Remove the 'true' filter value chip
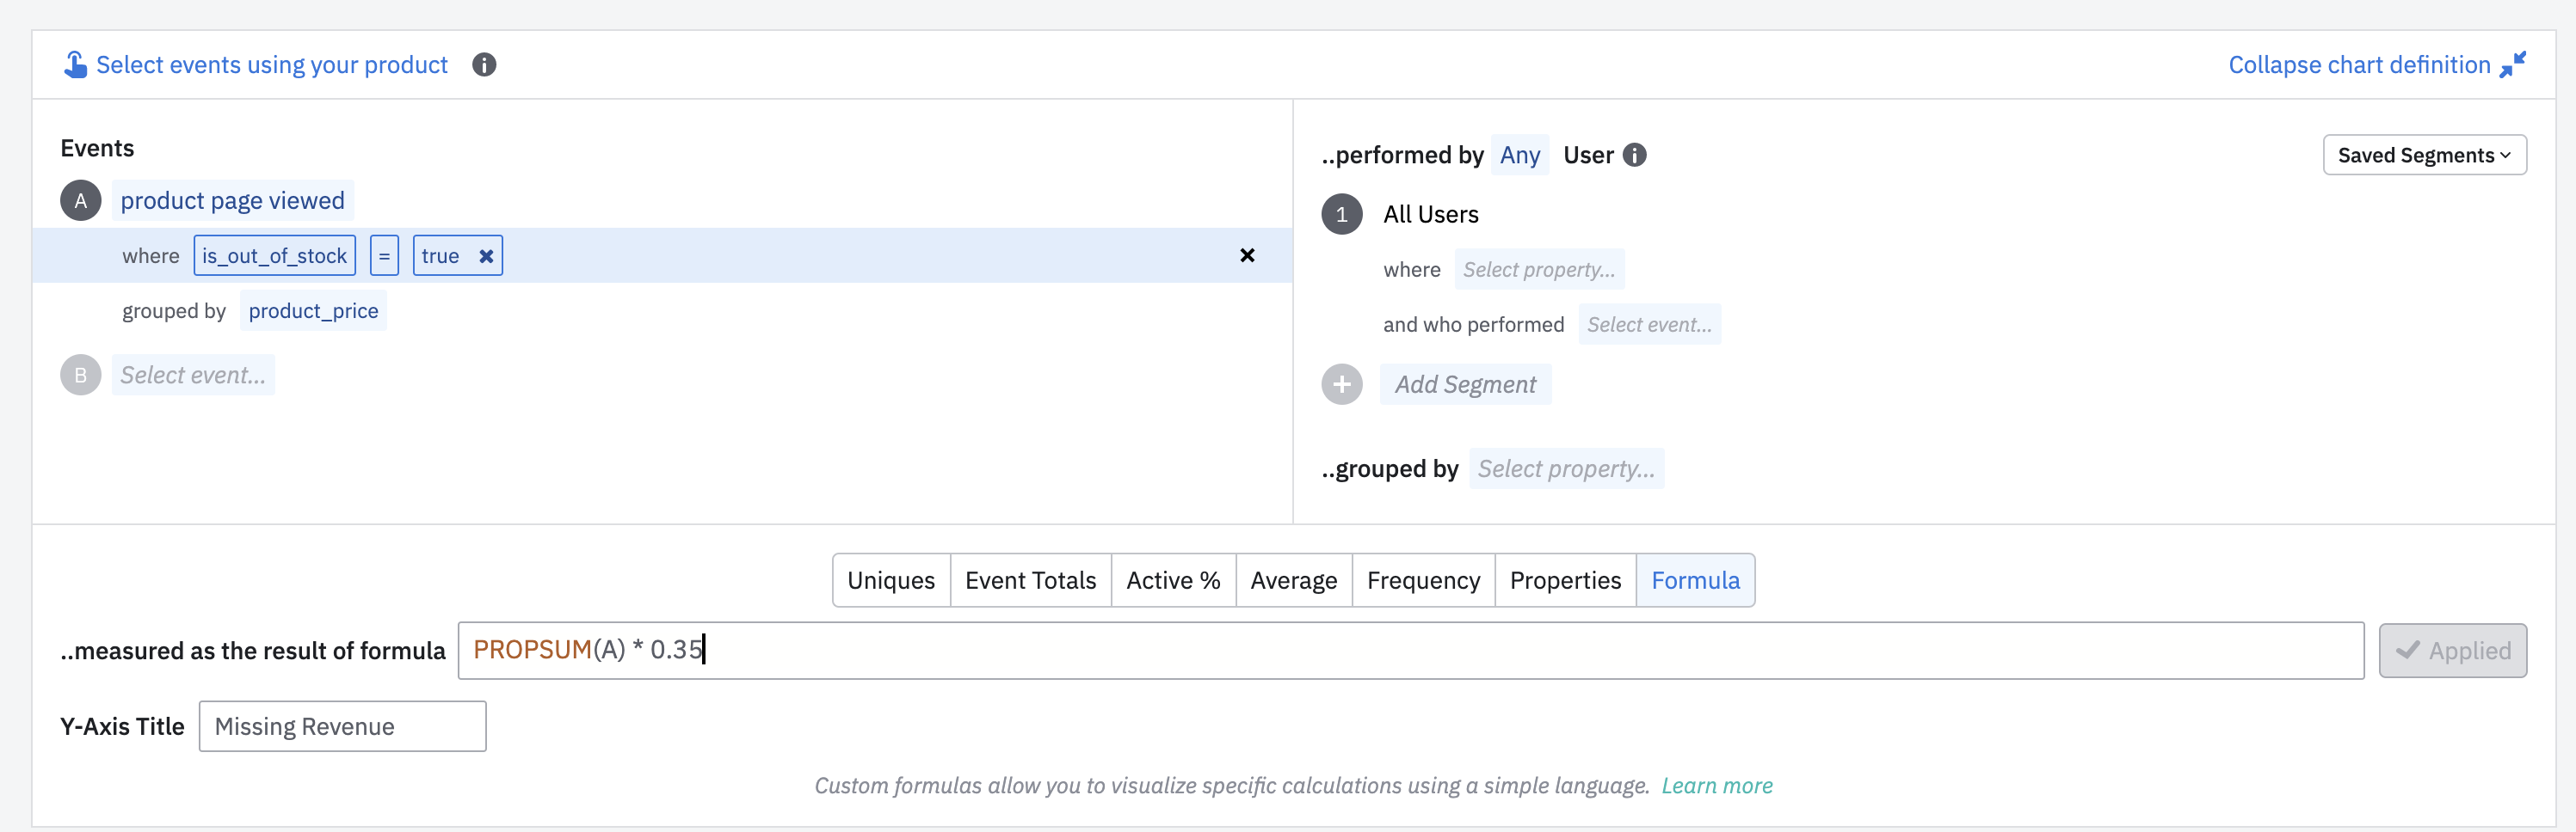 pyautogui.click(x=486, y=255)
